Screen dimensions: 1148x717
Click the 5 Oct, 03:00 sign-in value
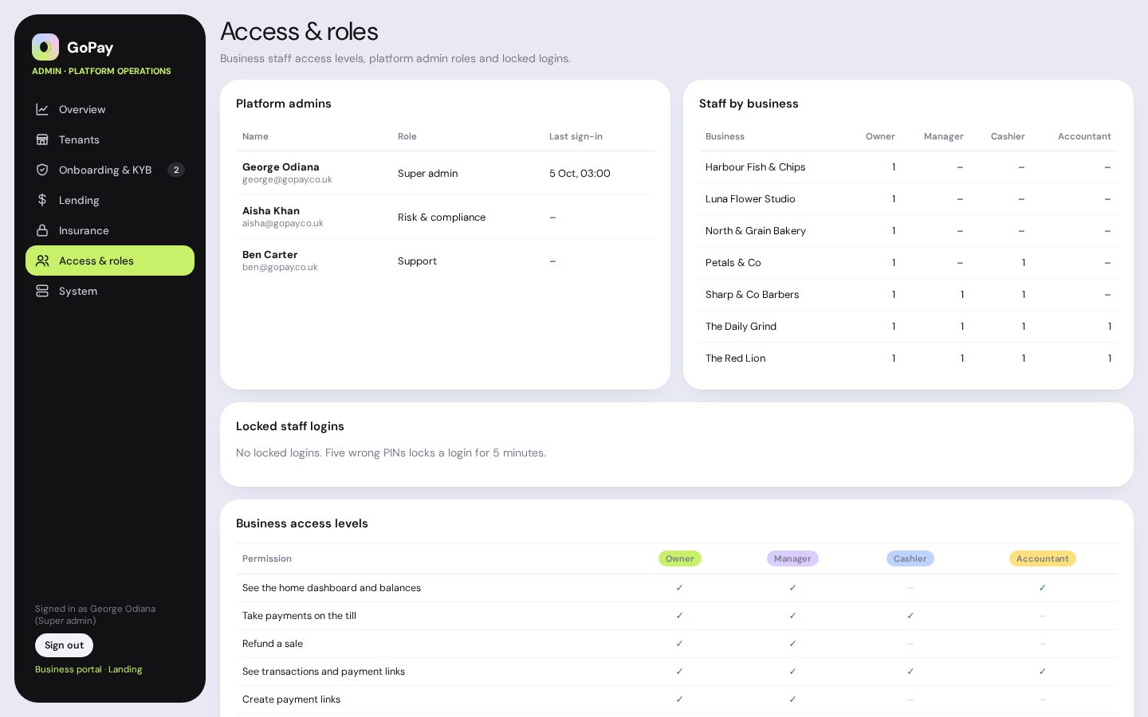pyautogui.click(x=580, y=173)
